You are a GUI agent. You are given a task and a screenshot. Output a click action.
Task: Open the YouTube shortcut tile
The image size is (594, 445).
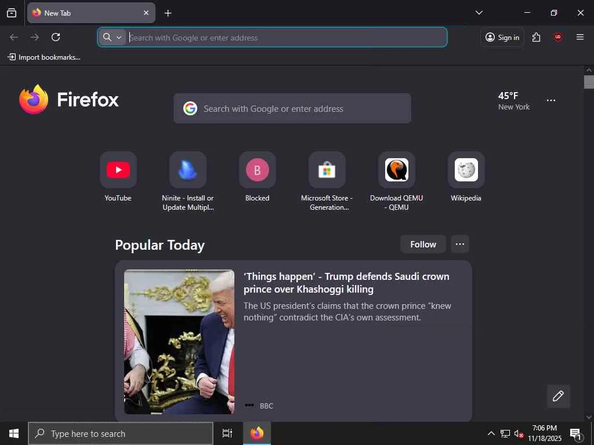coord(118,170)
